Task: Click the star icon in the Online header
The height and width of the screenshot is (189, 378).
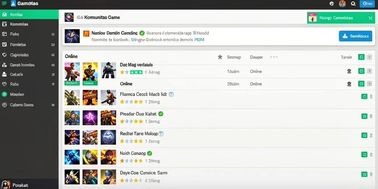Action: tap(220, 57)
